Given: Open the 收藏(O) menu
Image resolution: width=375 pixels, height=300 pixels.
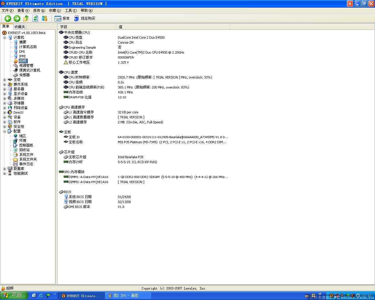Looking at the screenshot, I should pos(55,11).
